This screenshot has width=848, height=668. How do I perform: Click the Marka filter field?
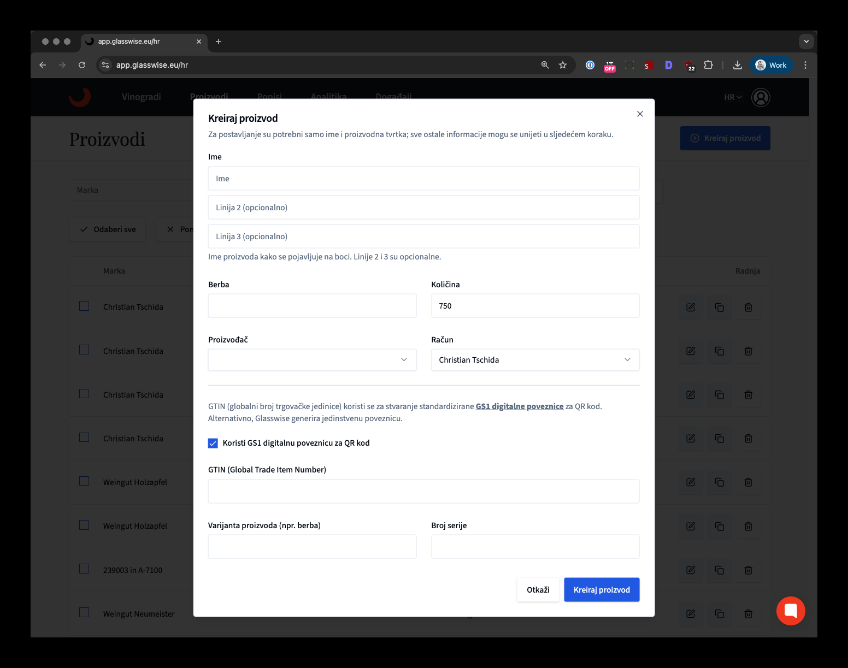tap(131, 190)
